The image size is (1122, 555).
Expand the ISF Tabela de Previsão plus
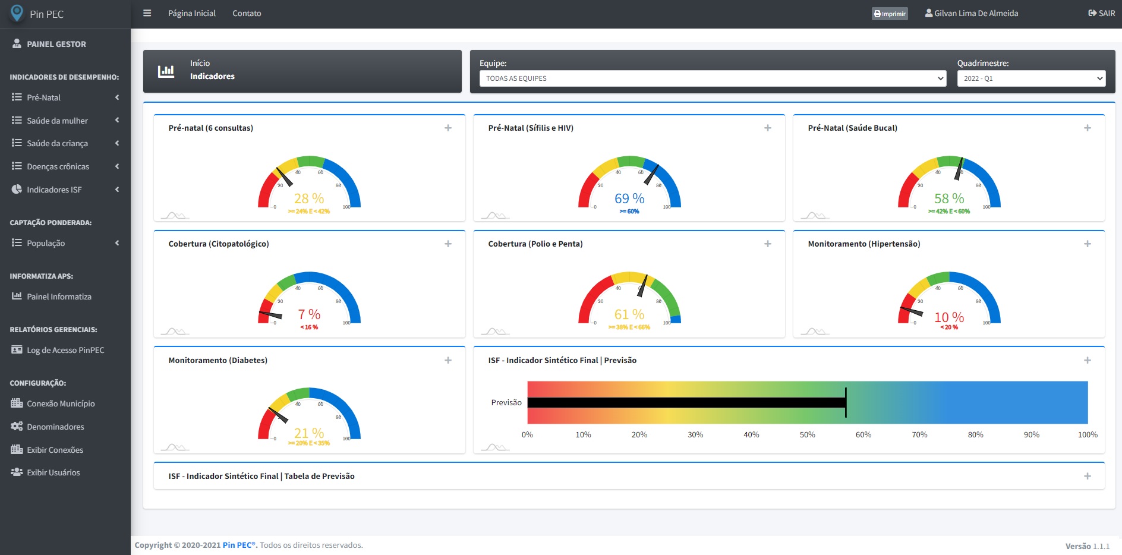point(1088,476)
